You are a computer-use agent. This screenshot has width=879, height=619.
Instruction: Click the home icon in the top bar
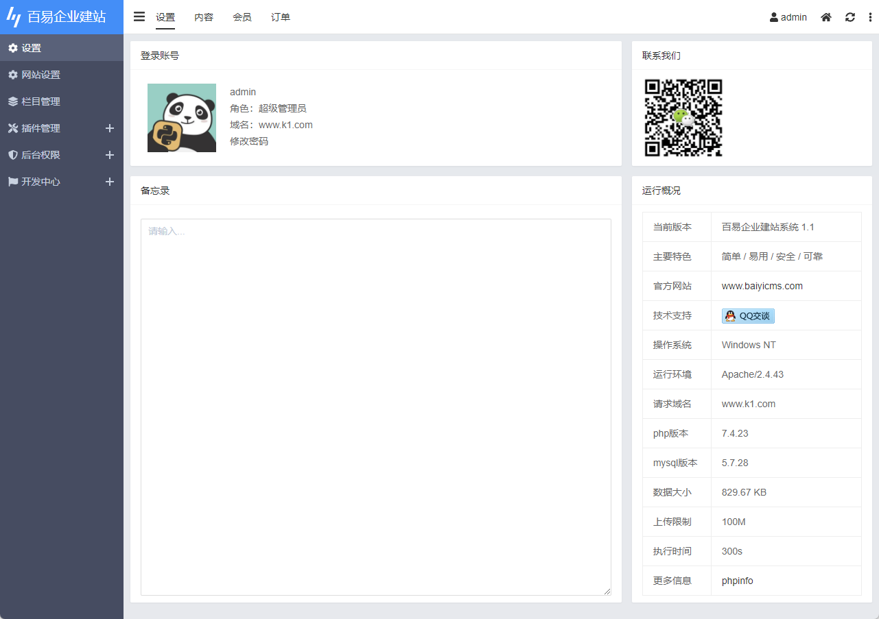[x=825, y=17]
